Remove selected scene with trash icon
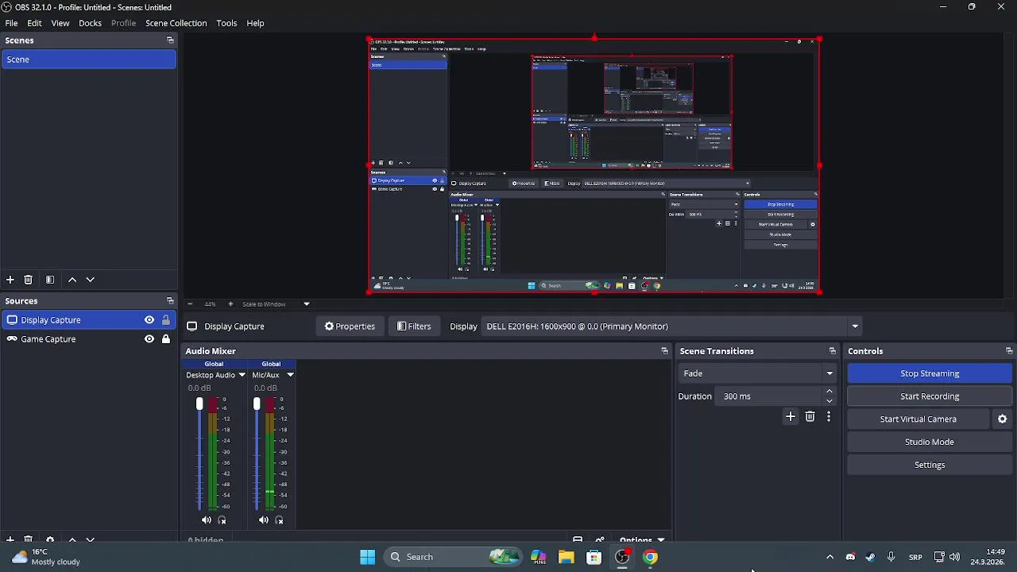Image resolution: width=1017 pixels, height=572 pixels. (x=28, y=280)
